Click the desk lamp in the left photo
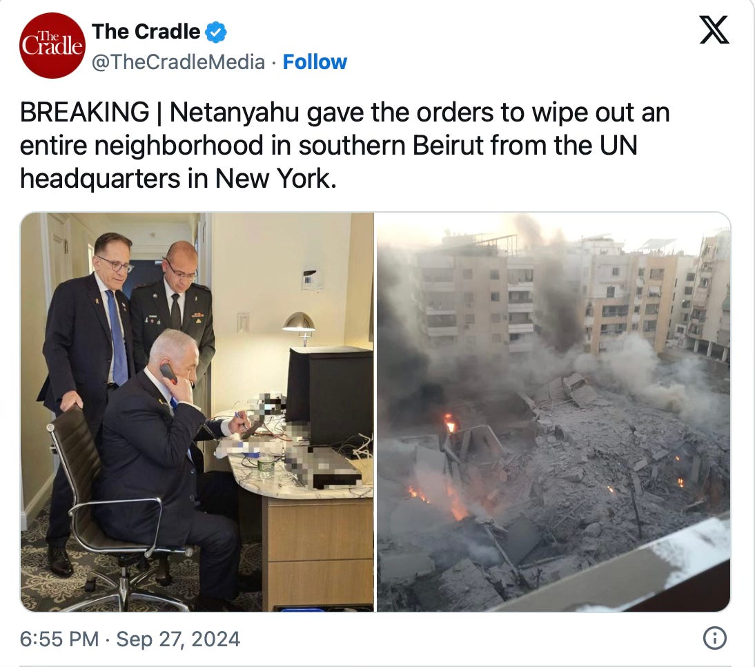Viewport: 755px width, 667px height. point(299,327)
